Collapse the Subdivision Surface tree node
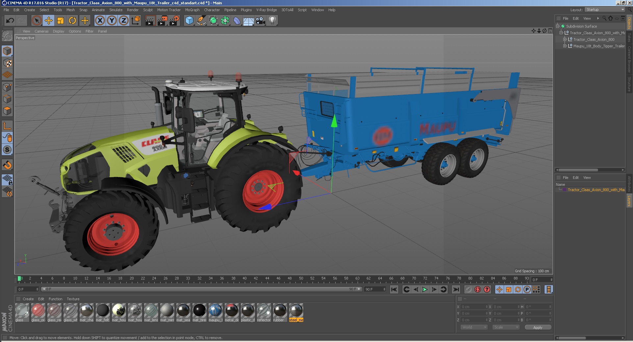Screen dimensions: 633x342 click(558, 26)
